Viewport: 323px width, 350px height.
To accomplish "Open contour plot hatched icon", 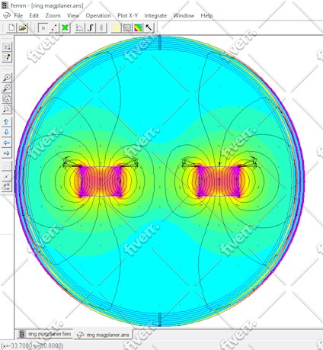I will point(127,27).
